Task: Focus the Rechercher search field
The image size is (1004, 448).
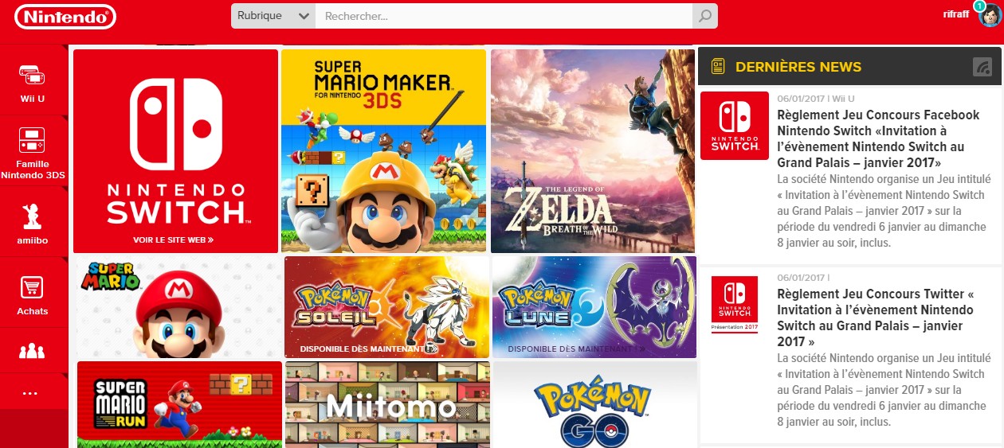Action: tap(504, 16)
